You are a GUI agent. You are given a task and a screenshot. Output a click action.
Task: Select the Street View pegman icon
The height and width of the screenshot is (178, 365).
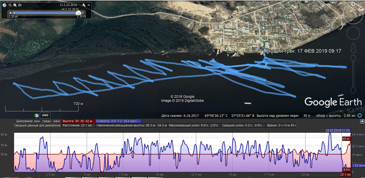coord(354,48)
